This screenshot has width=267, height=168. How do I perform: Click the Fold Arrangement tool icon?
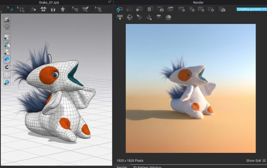pos(33,9)
